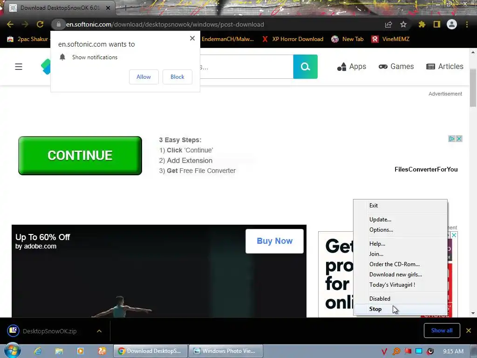Bookmark this page with the star icon
This screenshot has height=358, width=477.
click(x=403, y=24)
